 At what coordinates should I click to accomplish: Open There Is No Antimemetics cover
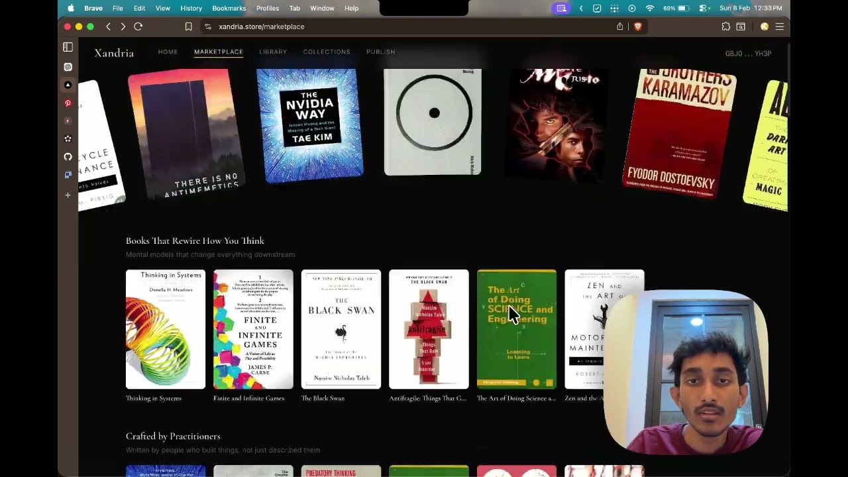point(185,134)
